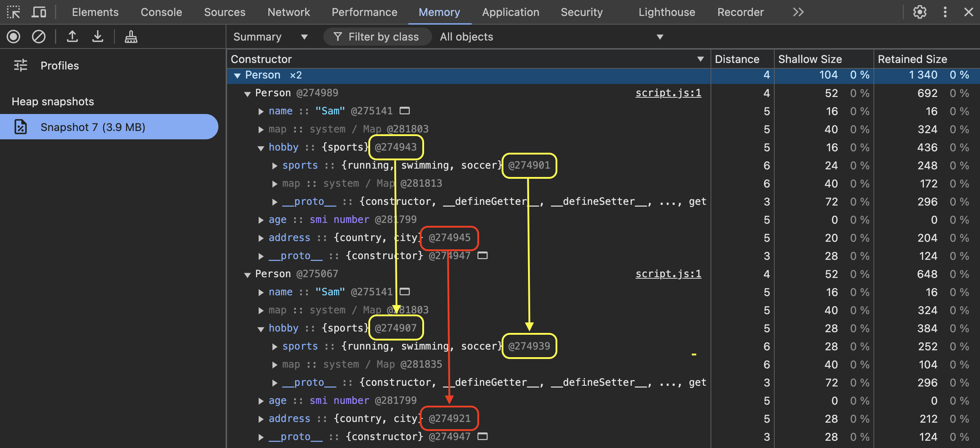Toggle the device toolbar icon
This screenshot has height=448, width=980.
(38, 12)
